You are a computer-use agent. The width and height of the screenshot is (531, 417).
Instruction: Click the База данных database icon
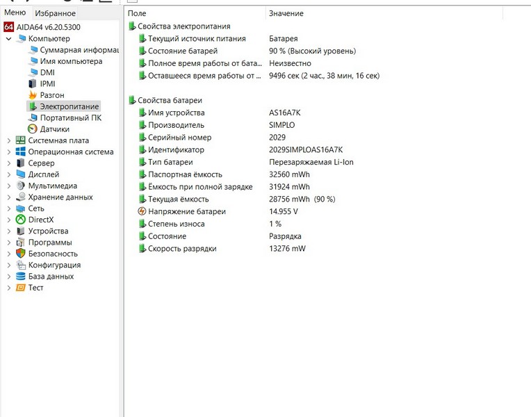pos(21,277)
